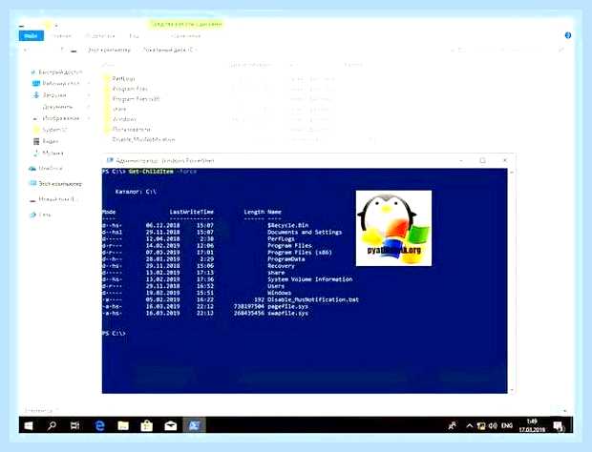Click Этот компьютер in the address path
This screenshot has height=452, width=592.
109,50
